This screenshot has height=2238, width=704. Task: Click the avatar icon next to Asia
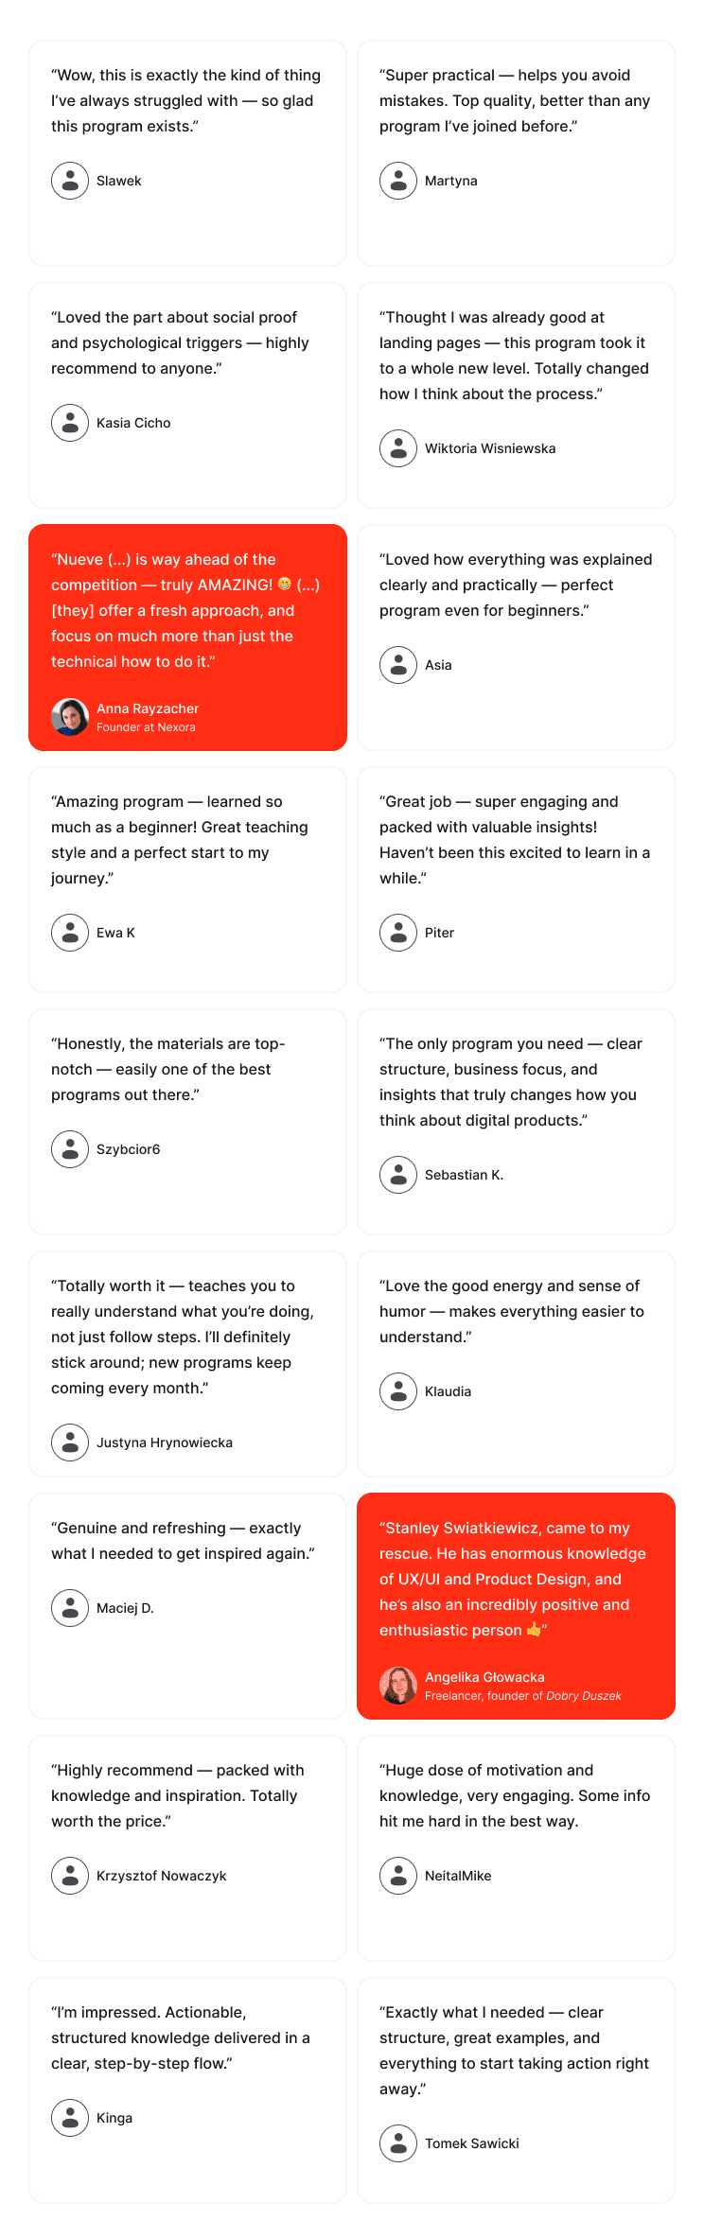pos(398,665)
